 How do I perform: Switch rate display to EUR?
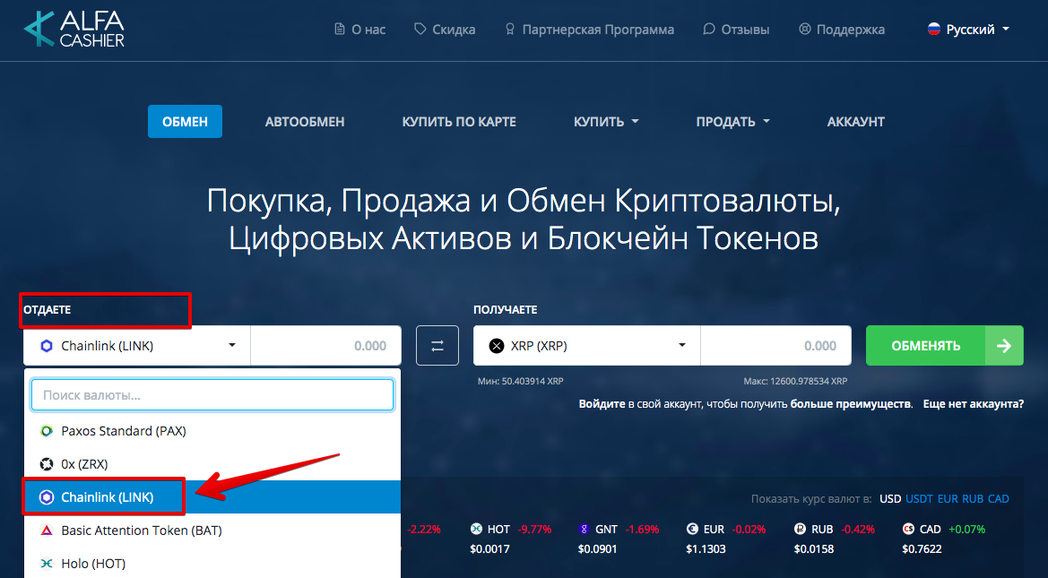948,499
